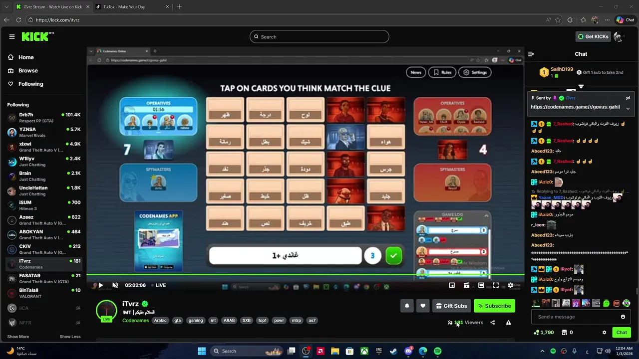Click Show Less under Following
The image size is (639, 359).
click(x=70, y=337)
